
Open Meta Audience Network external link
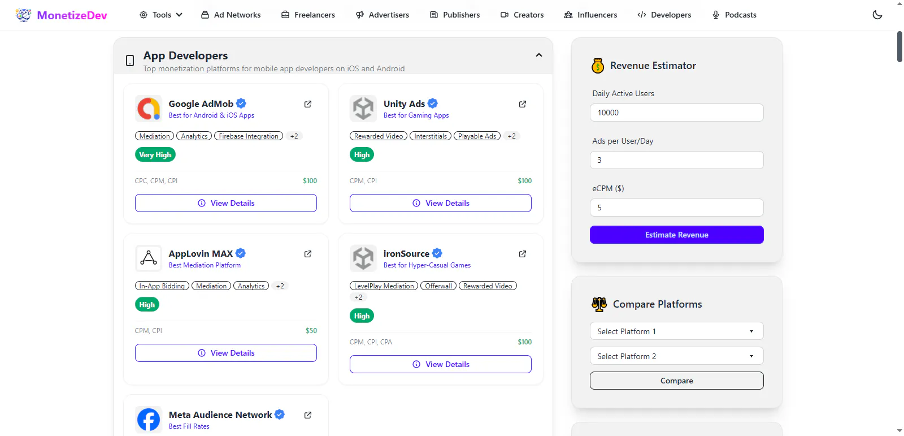tap(308, 415)
